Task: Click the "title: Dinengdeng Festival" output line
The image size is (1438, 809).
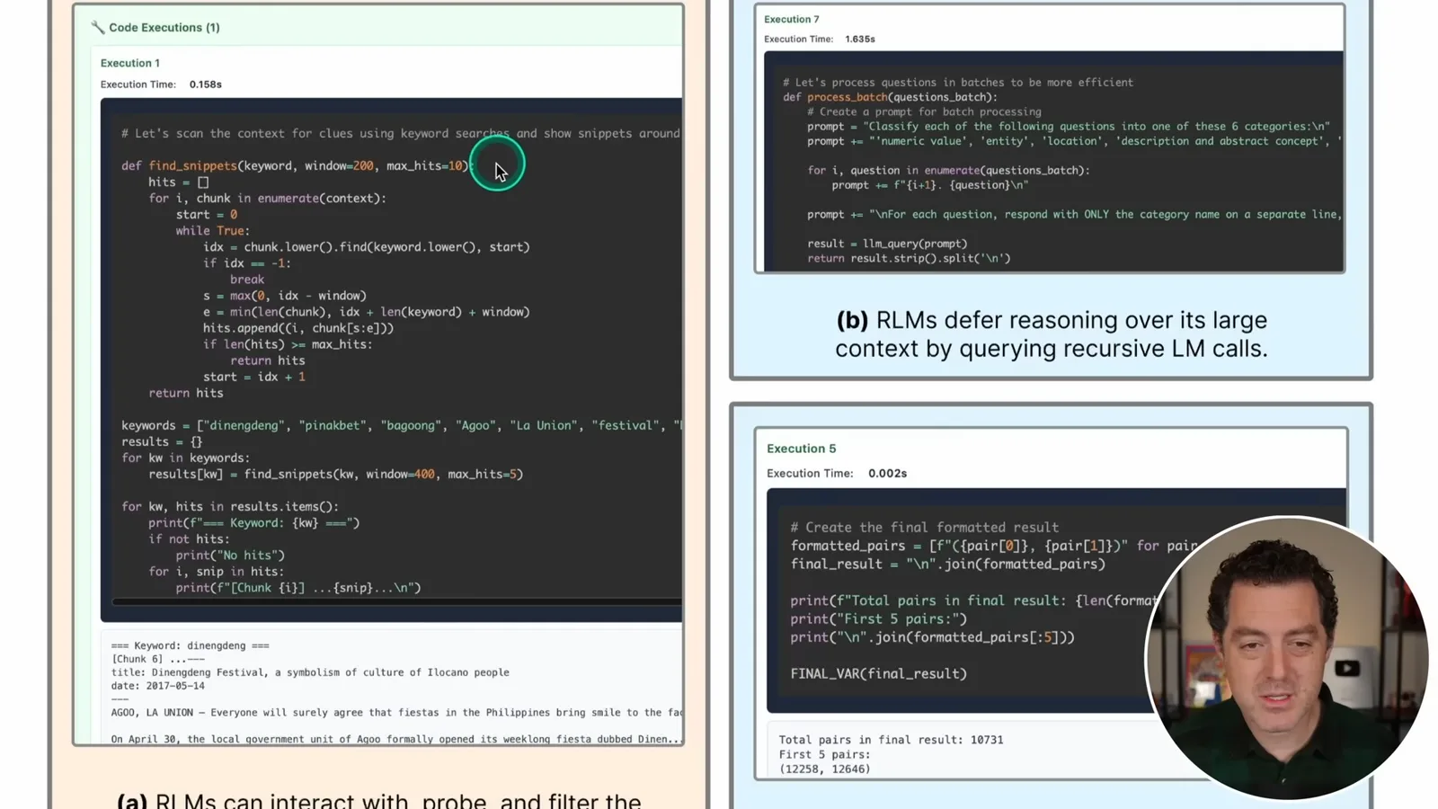Action: pos(310,672)
